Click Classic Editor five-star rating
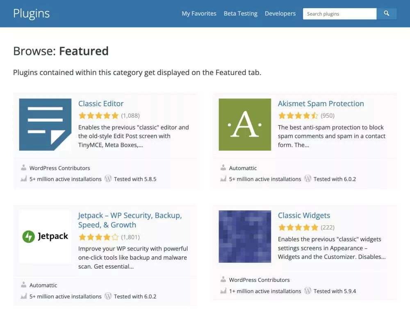 pos(98,116)
